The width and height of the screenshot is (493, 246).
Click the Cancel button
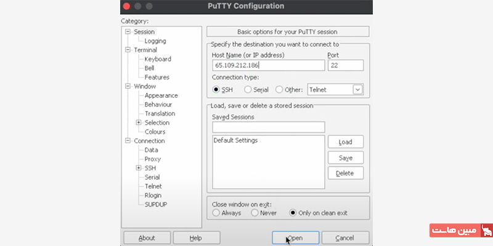[345, 238]
